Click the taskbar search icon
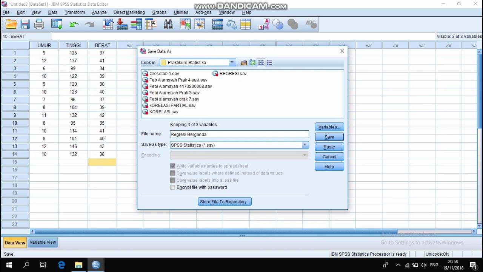Screen dimensions: 483x272 point(26,265)
